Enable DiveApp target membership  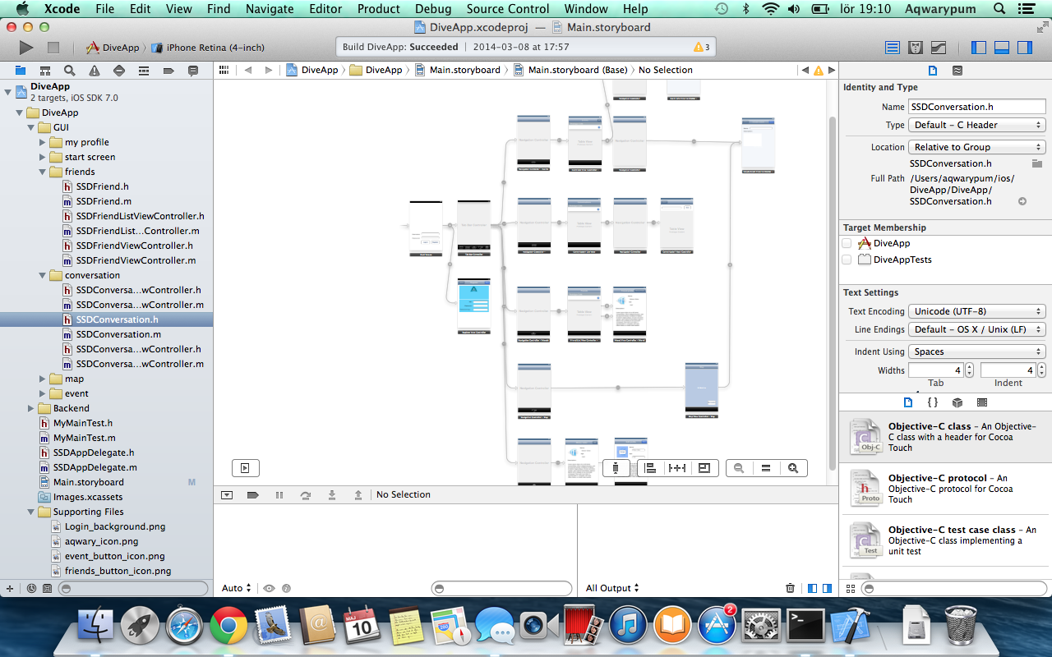point(847,243)
